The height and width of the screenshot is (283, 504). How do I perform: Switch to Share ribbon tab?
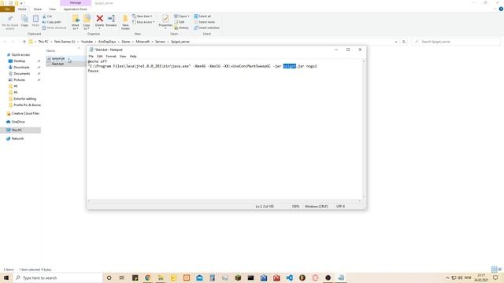click(x=38, y=9)
